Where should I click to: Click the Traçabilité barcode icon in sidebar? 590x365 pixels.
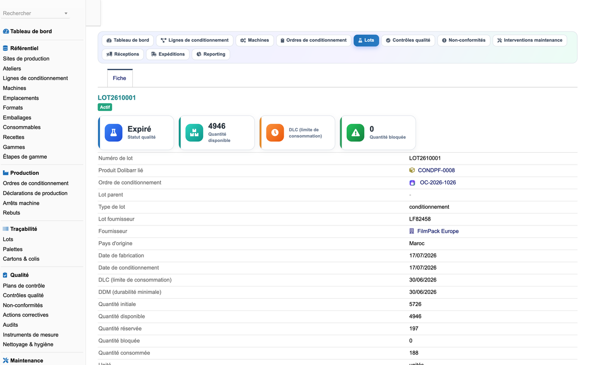click(6, 229)
